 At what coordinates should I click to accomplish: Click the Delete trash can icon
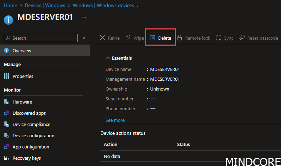153,38
